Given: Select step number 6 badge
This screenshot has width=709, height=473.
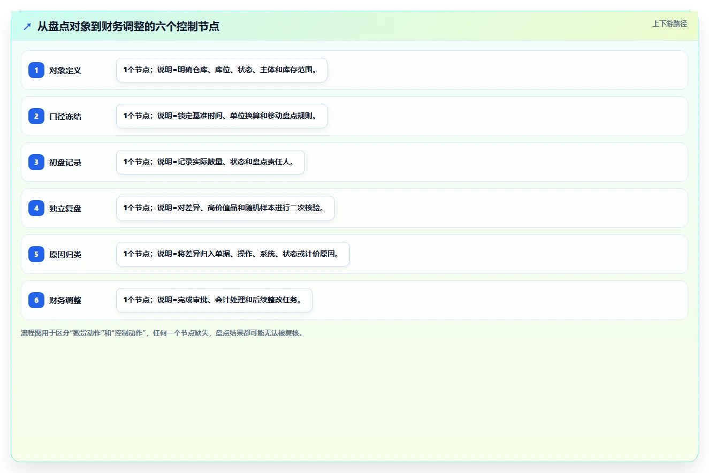Looking at the screenshot, I should pos(36,300).
